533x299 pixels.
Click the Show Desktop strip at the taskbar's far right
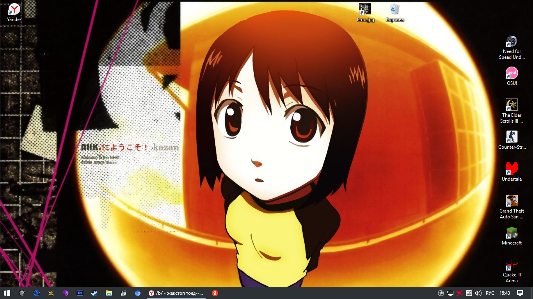(532, 293)
